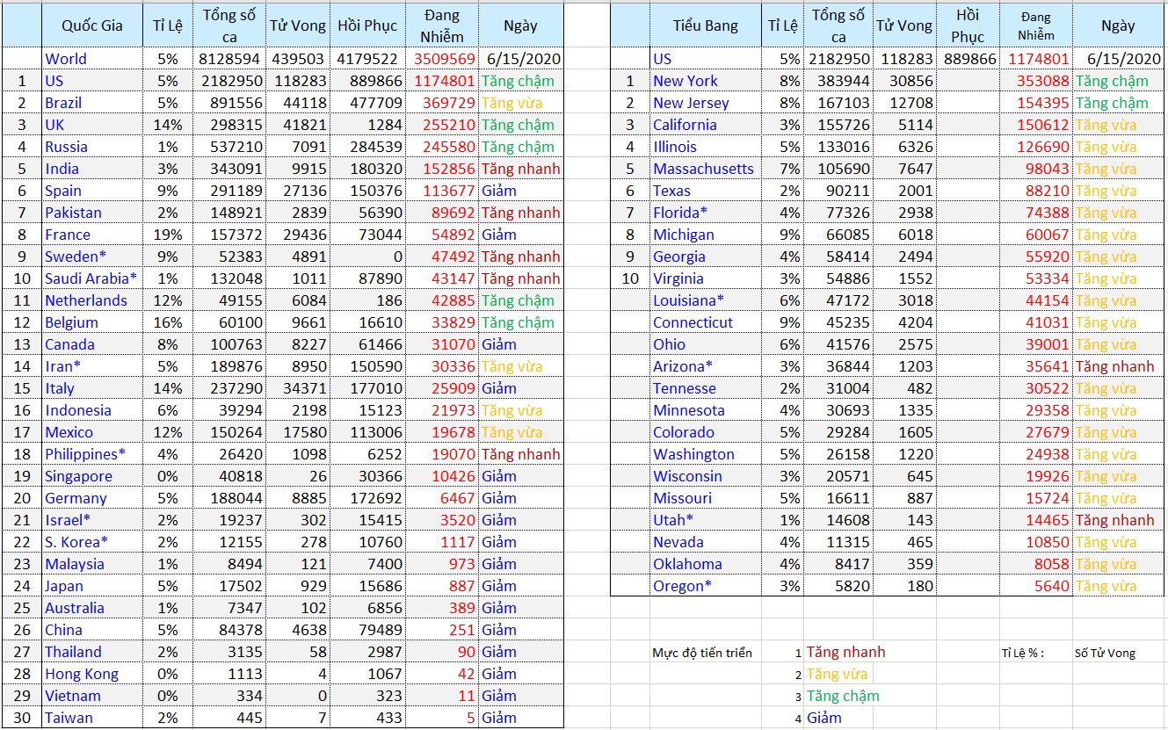Select the Indonesia country cell
The image size is (1168, 730).
[92, 410]
